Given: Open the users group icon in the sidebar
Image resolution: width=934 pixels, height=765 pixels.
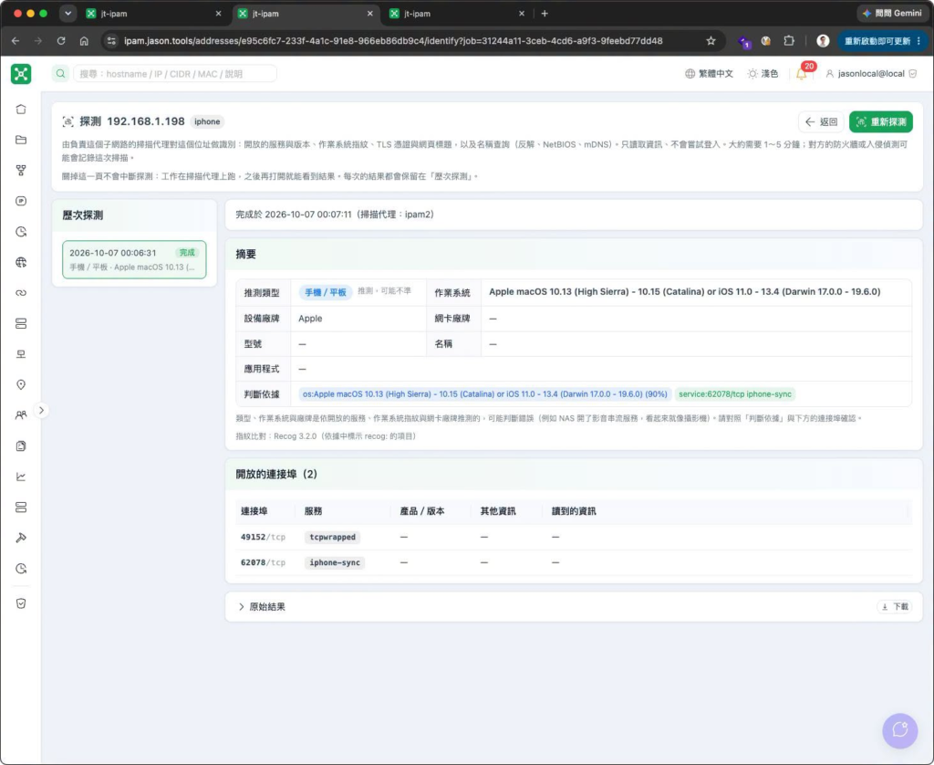Looking at the screenshot, I should coord(21,415).
